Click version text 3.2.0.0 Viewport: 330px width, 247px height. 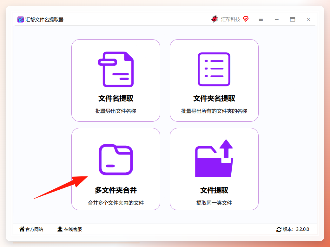[x=302, y=229]
